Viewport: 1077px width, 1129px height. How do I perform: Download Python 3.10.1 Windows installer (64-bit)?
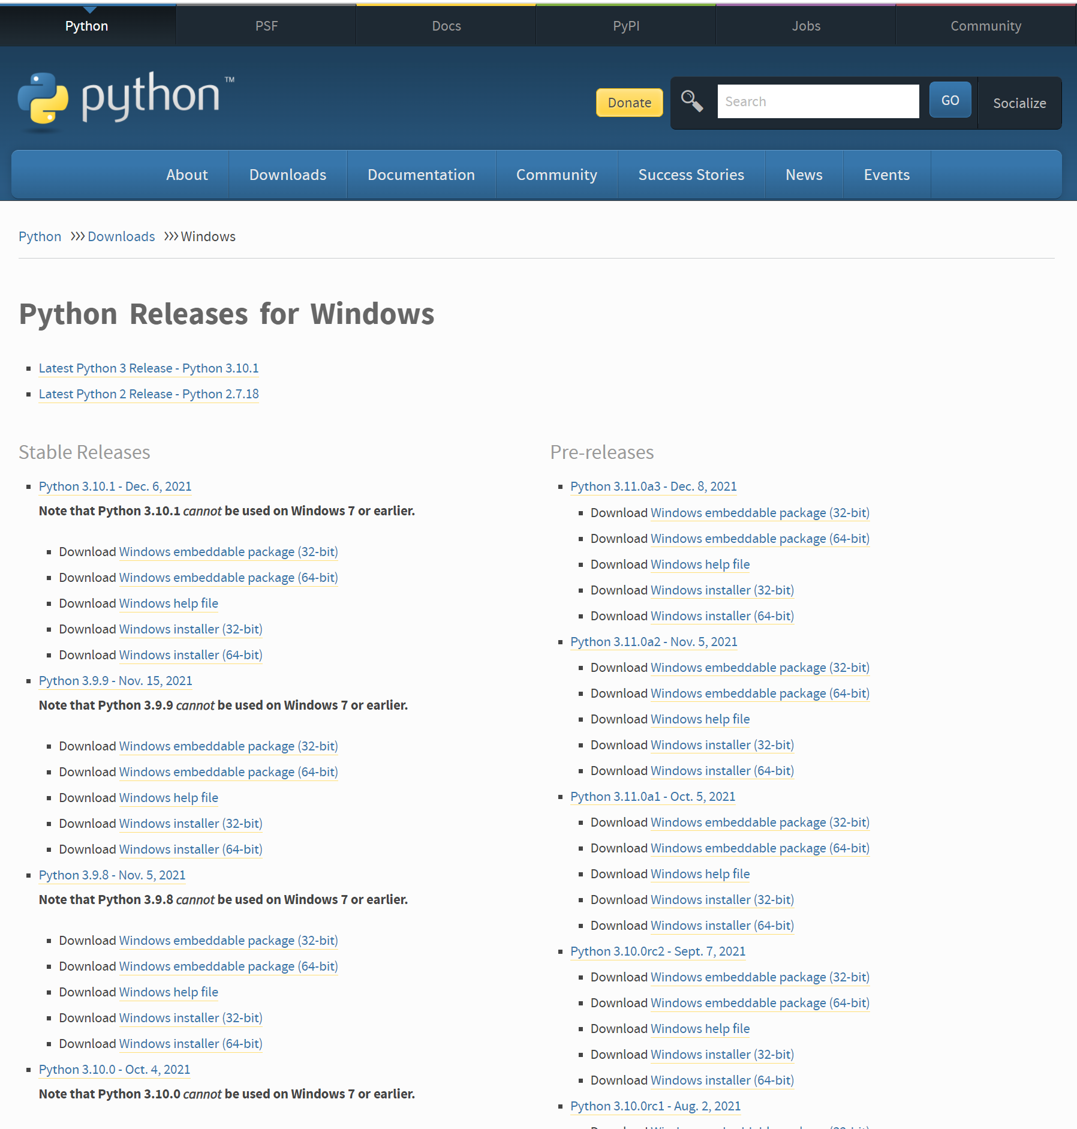191,655
